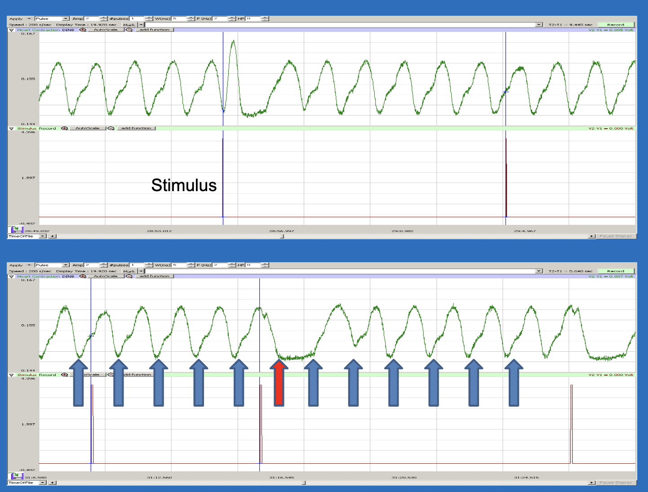Viewport: 648px width, 492px height.
Task: Click time scrollbar thumb in 9.445 sec window
Action: coord(282,236)
